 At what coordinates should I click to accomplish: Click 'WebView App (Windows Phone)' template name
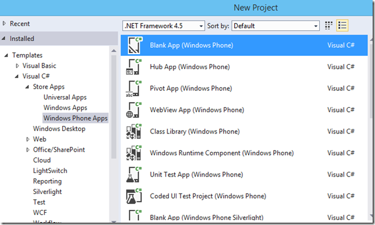(x=197, y=110)
